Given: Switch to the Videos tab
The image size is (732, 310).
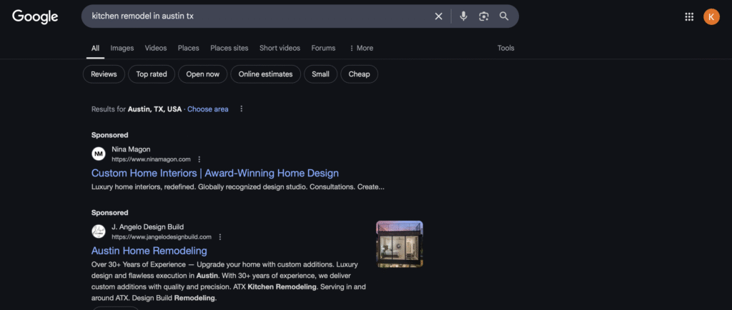Looking at the screenshot, I should coord(155,48).
